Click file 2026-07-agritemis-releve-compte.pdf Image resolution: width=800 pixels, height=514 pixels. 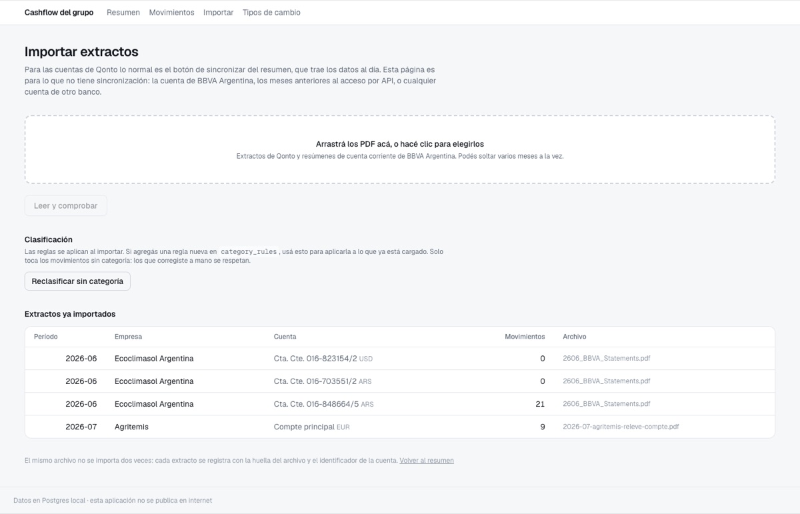pos(621,427)
